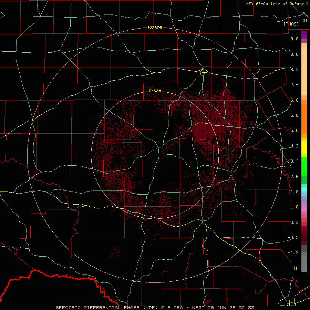Click the [PHAS] legend unit label
The image size is (310, 310).
pos(291,24)
